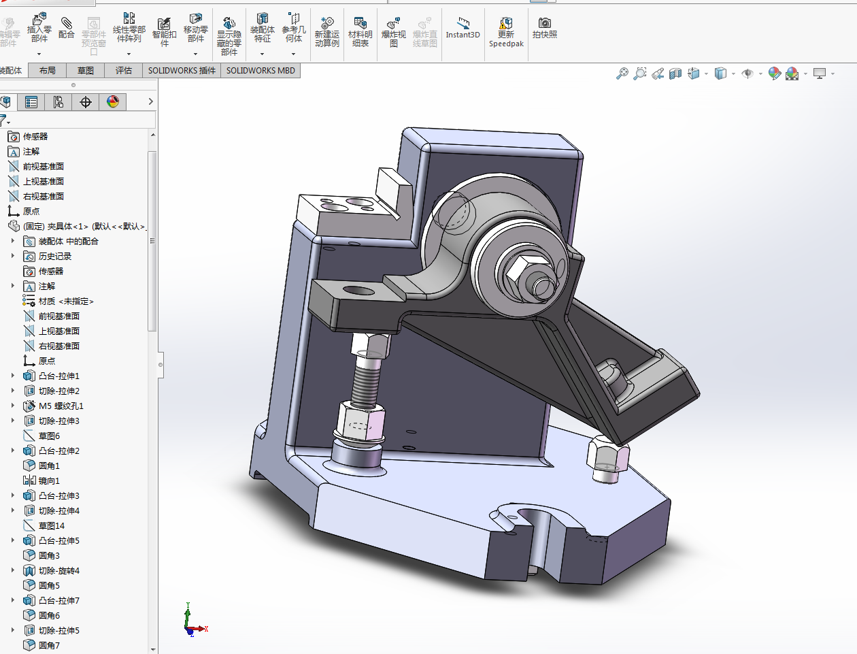Open the DimXpertManager crosshair tab icon
Viewport: 857px width, 654px height.
pyautogui.click(x=86, y=102)
